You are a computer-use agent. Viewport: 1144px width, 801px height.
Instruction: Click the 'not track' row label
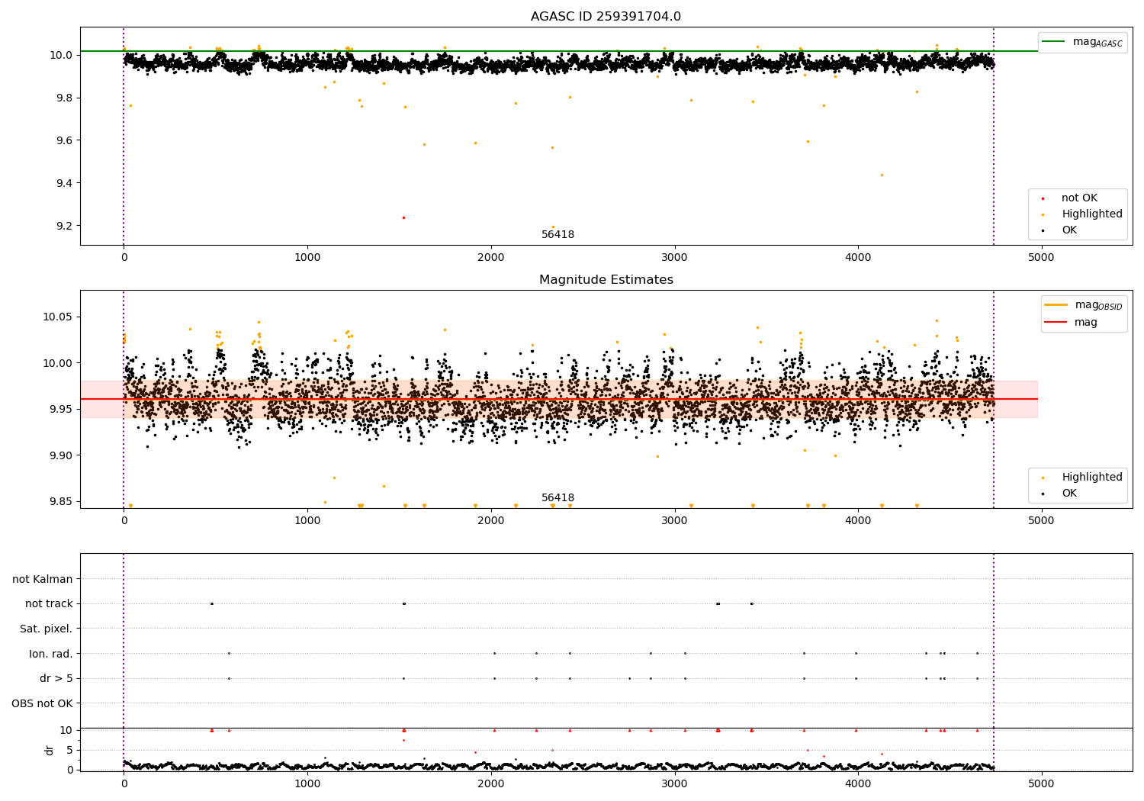(x=49, y=604)
